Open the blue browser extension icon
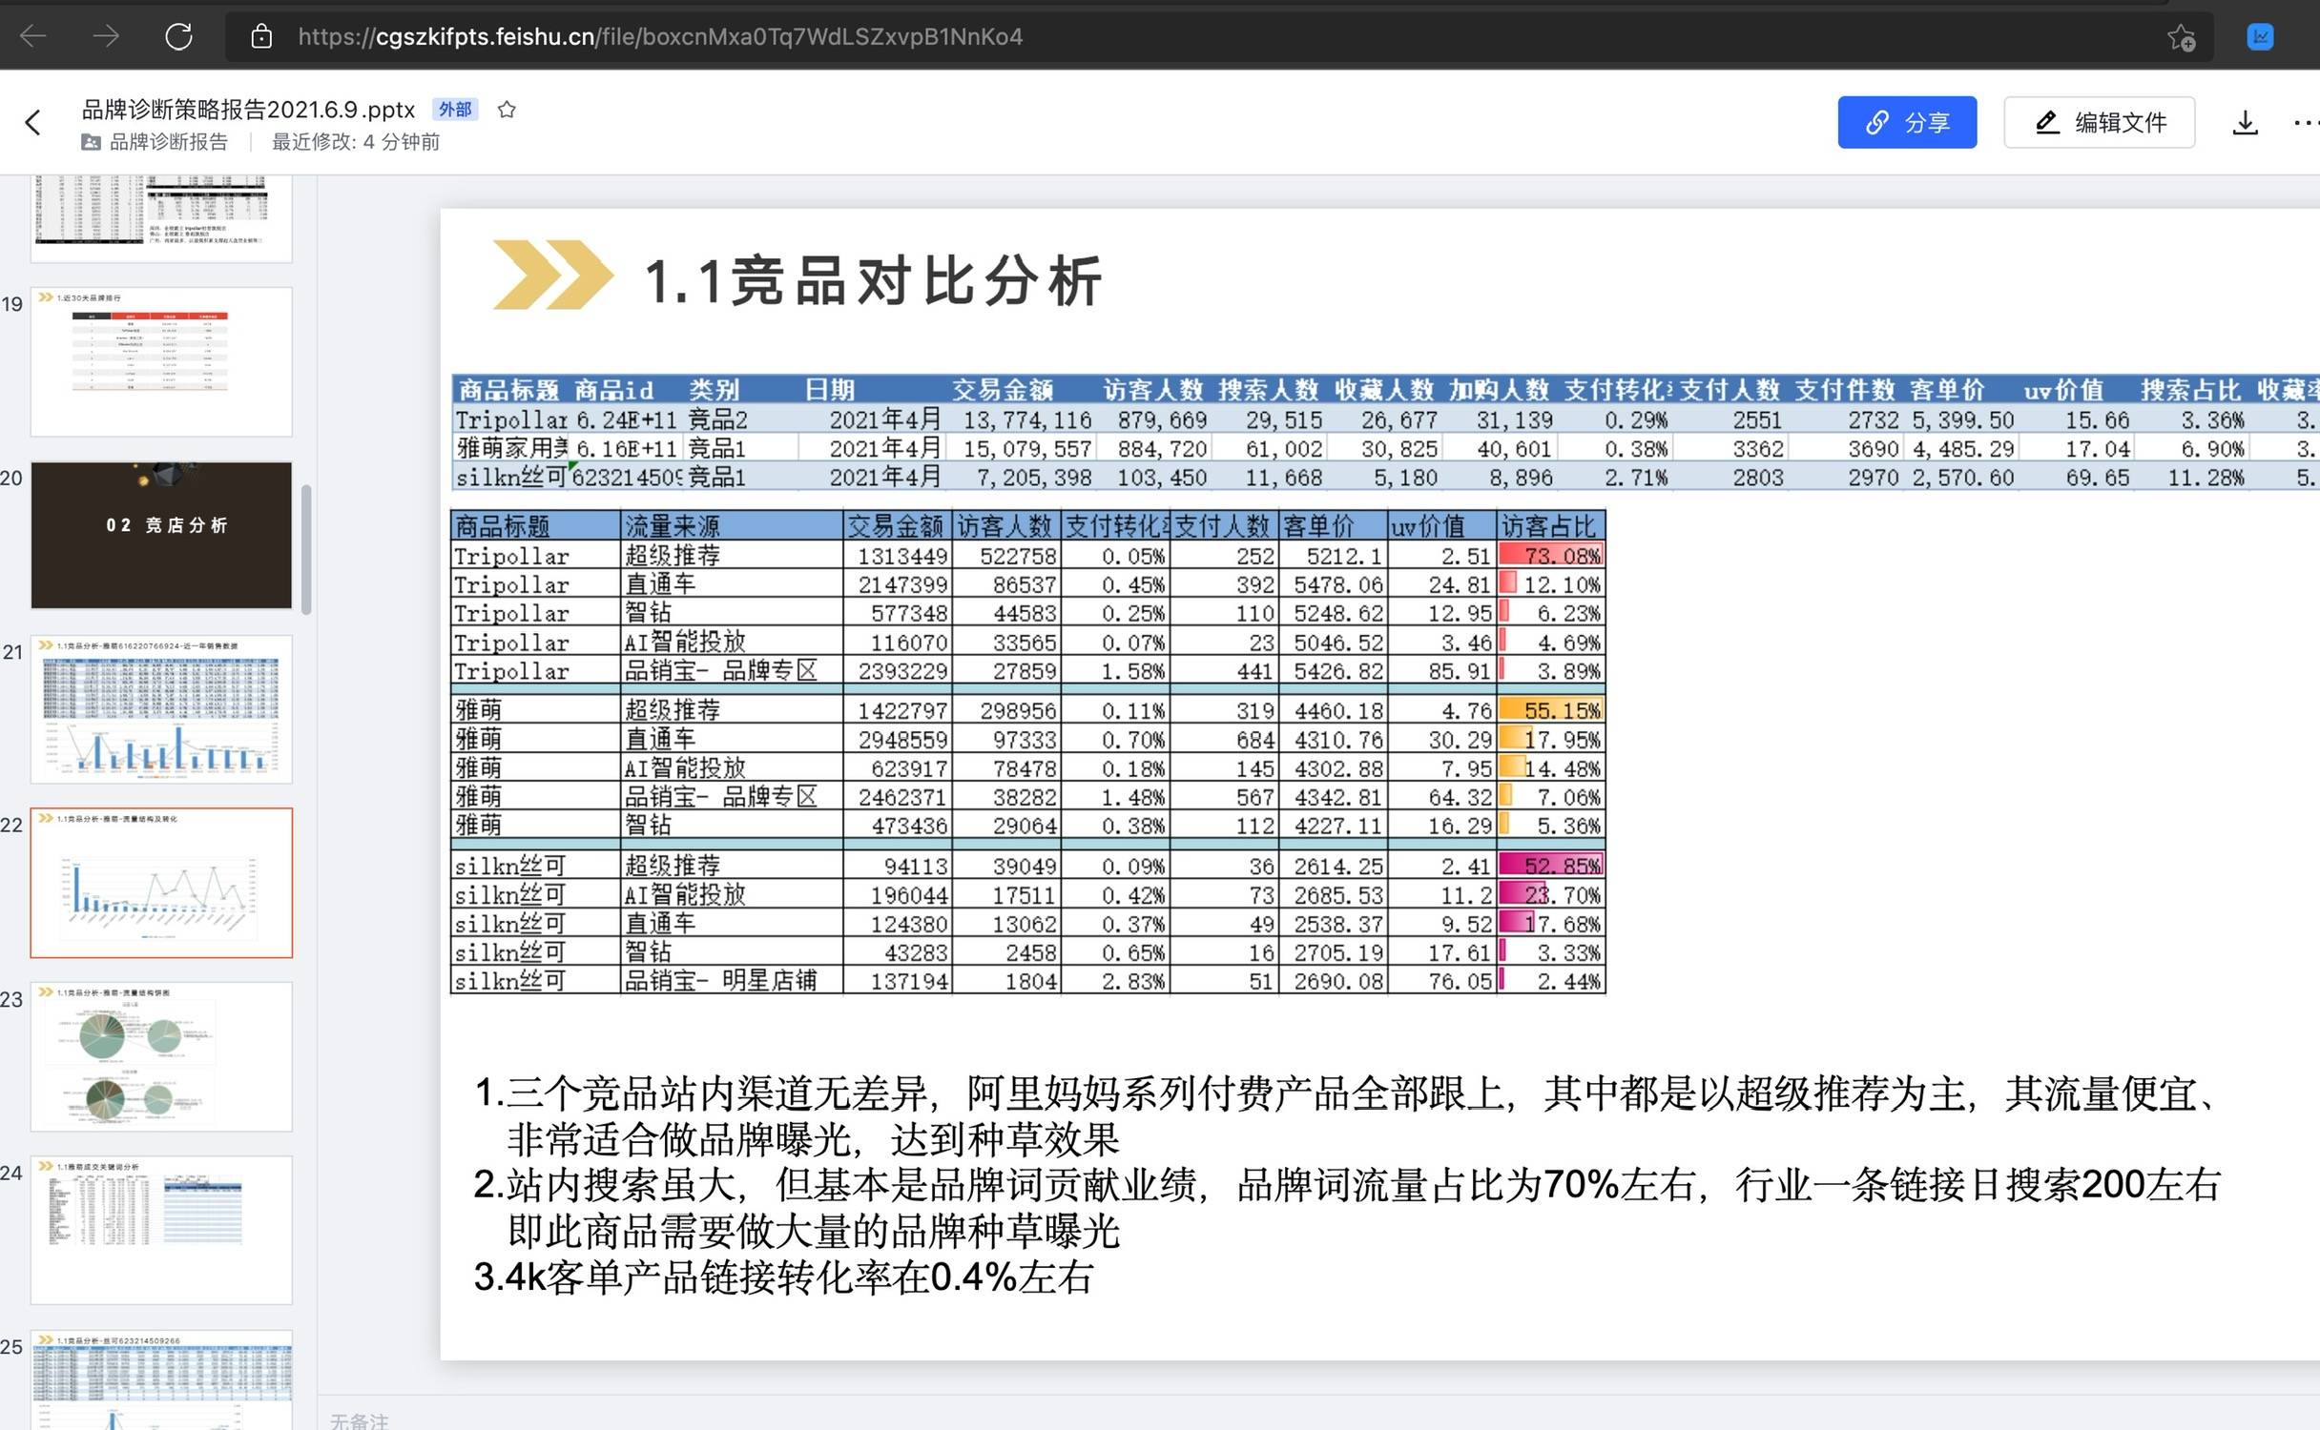This screenshot has width=2320, height=1430. tap(2260, 36)
